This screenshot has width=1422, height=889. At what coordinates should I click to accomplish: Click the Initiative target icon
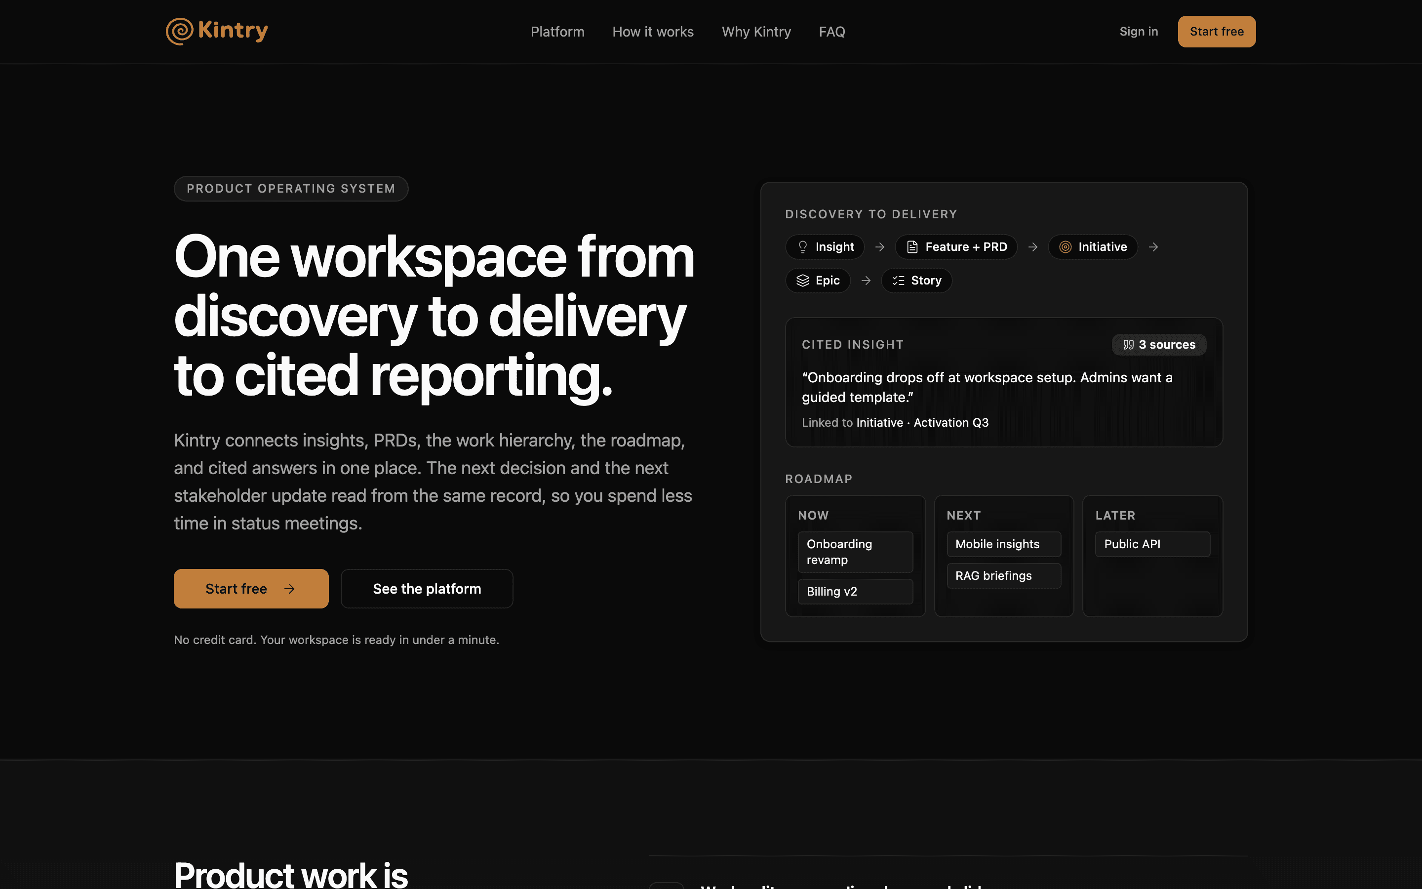coord(1066,247)
